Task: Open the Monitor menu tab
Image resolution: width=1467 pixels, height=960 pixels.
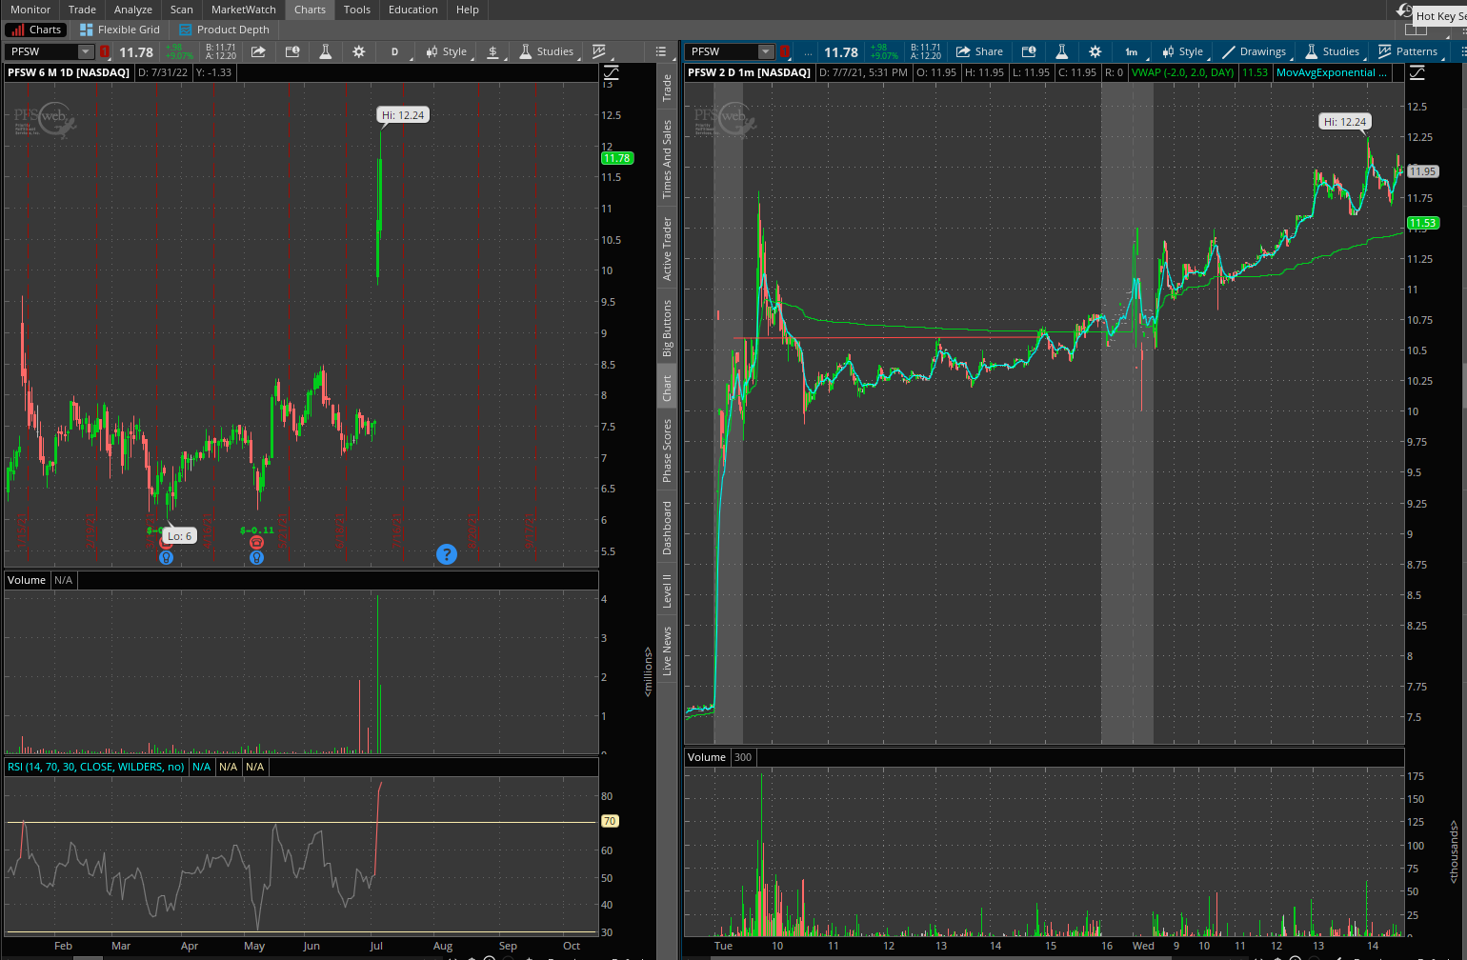Action: click(x=30, y=10)
